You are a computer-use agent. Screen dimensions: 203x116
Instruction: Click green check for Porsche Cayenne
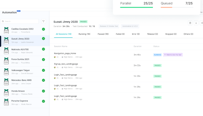point(43,101)
